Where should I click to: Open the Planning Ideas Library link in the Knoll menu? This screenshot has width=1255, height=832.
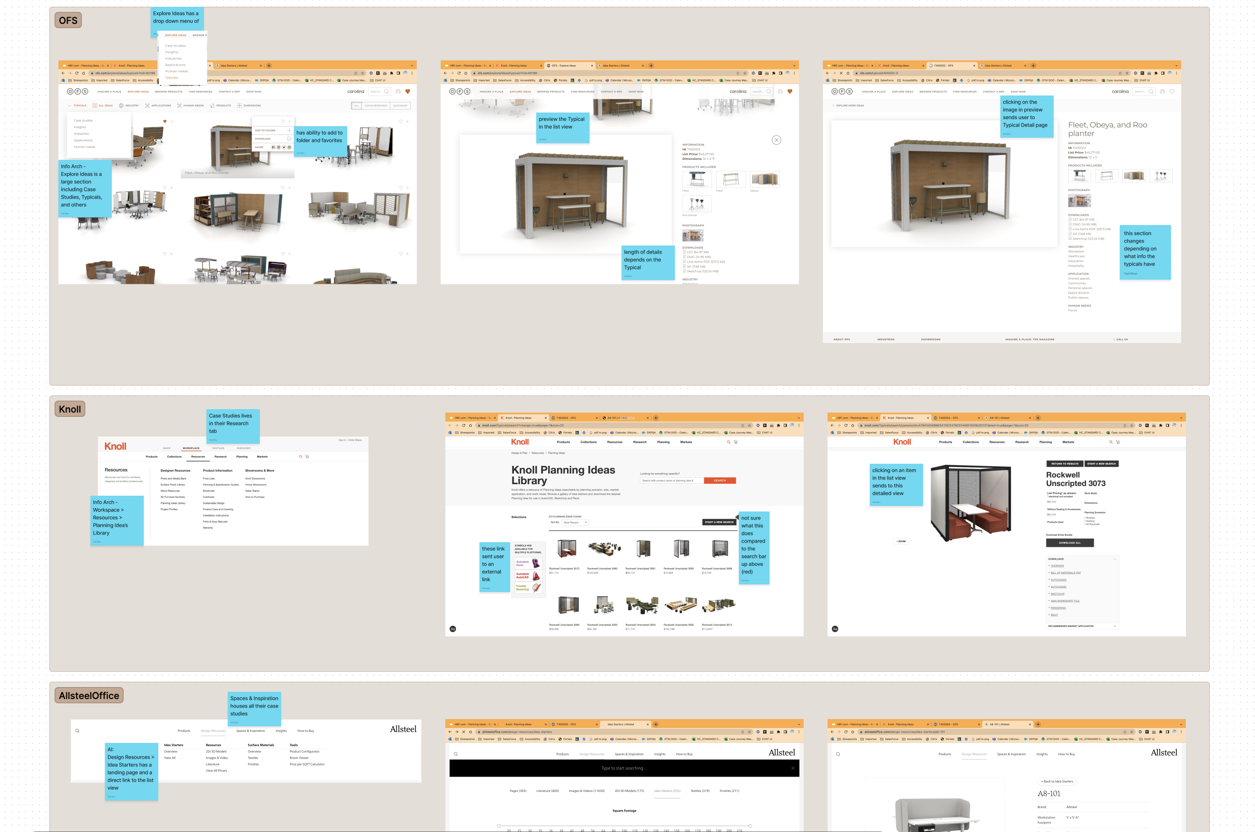(x=173, y=503)
